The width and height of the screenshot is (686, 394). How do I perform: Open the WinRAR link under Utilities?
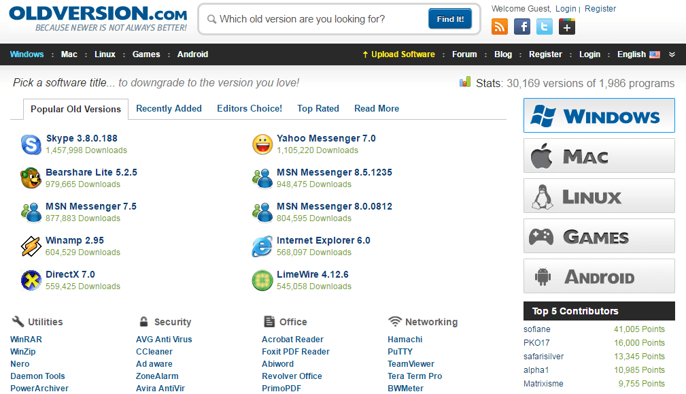point(27,340)
